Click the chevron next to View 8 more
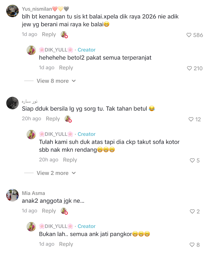The height and width of the screenshot is (254, 207). (74, 81)
